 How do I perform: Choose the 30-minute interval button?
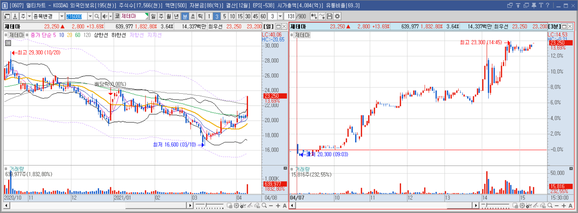click(248, 16)
